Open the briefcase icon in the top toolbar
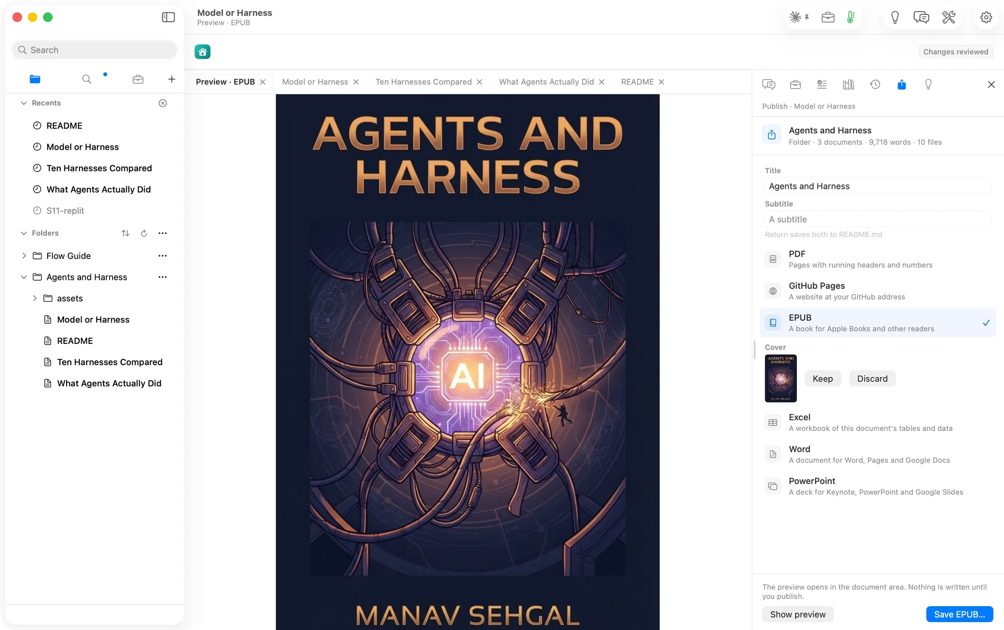Viewport: 1004px width, 630px height. [x=828, y=17]
